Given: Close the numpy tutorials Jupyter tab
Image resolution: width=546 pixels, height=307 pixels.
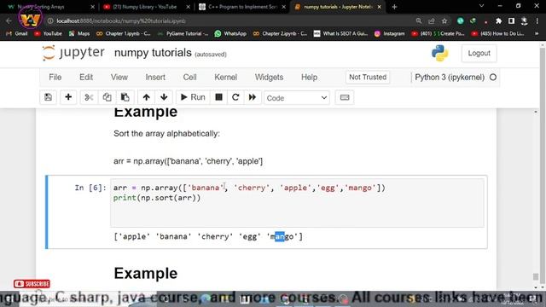Looking at the screenshot, I should [x=379, y=7].
